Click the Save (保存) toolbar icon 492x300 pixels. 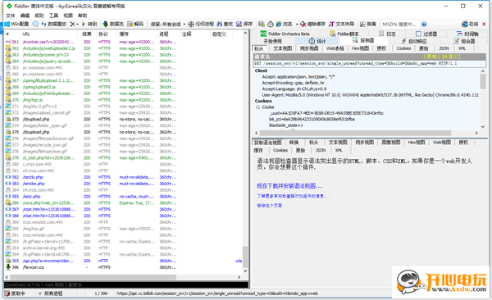point(239,24)
